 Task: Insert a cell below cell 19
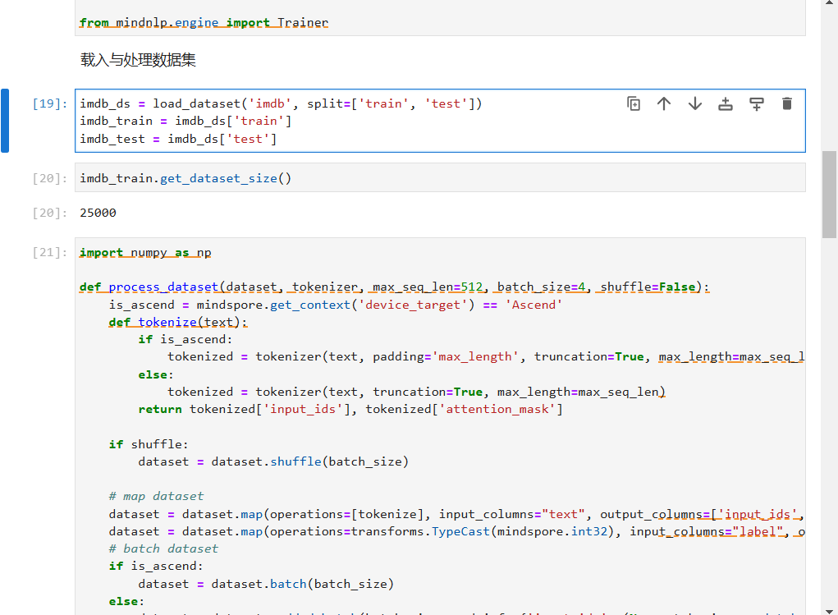pyautogui.click(x=756, y=103)
